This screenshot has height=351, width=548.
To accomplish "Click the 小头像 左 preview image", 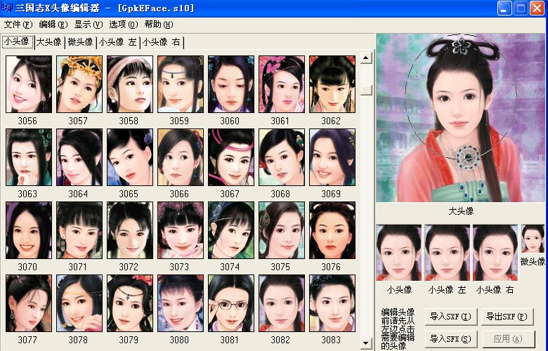I will pyautogui.click(x=447, y=253).
